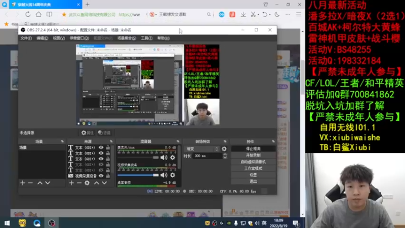Go to browser home page
Screen dimensions: 405x228
tap(38, 15)
